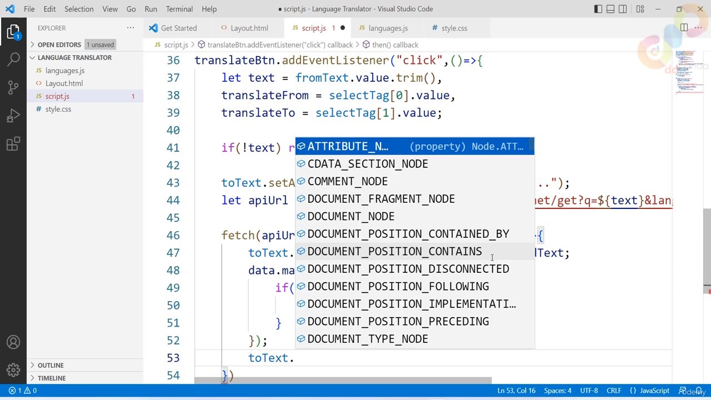
Task: Click the Split Editor Right icon
Action: tap(684, 28)
